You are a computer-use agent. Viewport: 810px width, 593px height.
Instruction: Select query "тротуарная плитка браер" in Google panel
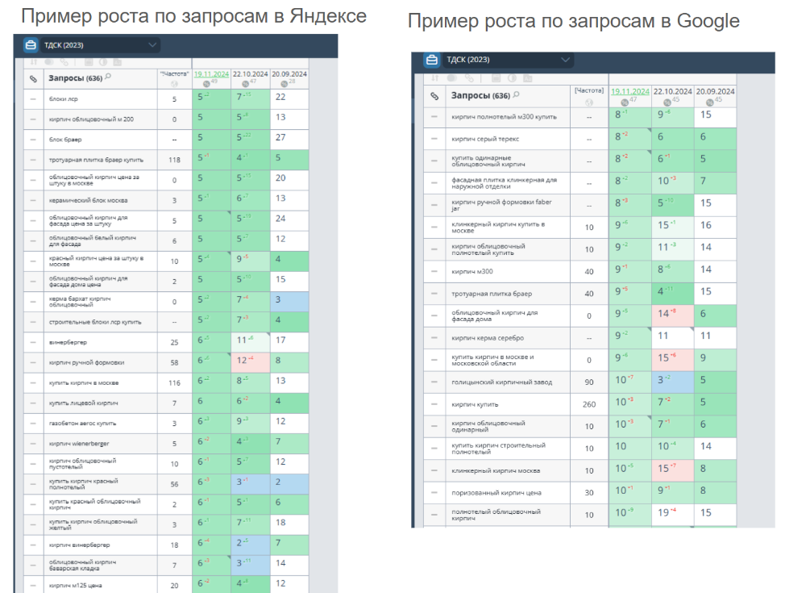pos(492,294)
